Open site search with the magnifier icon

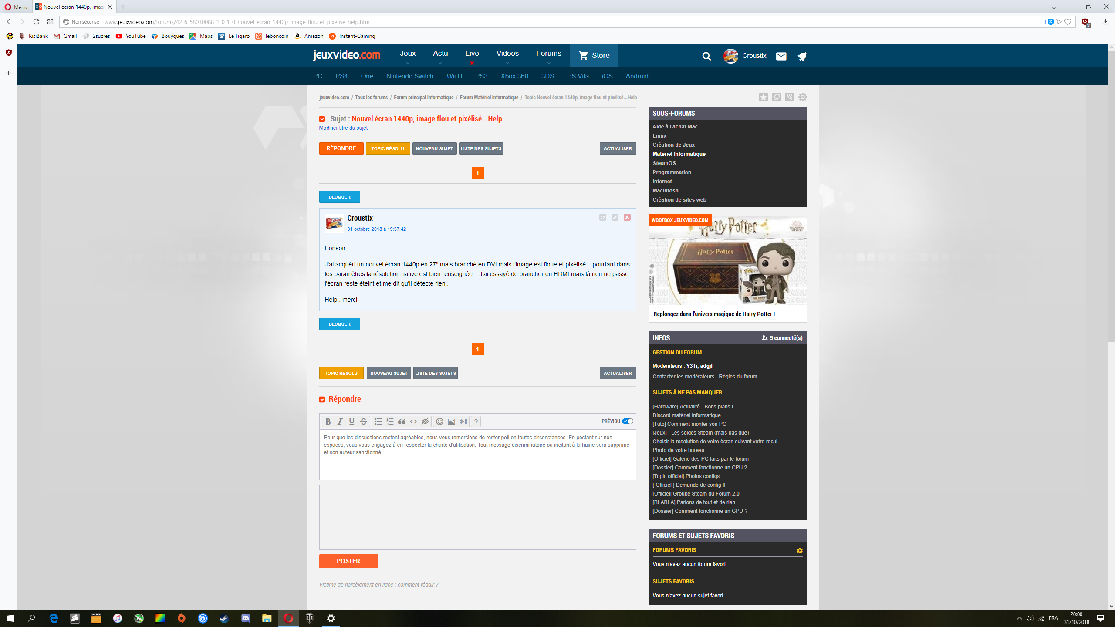(x=706, y=56)
